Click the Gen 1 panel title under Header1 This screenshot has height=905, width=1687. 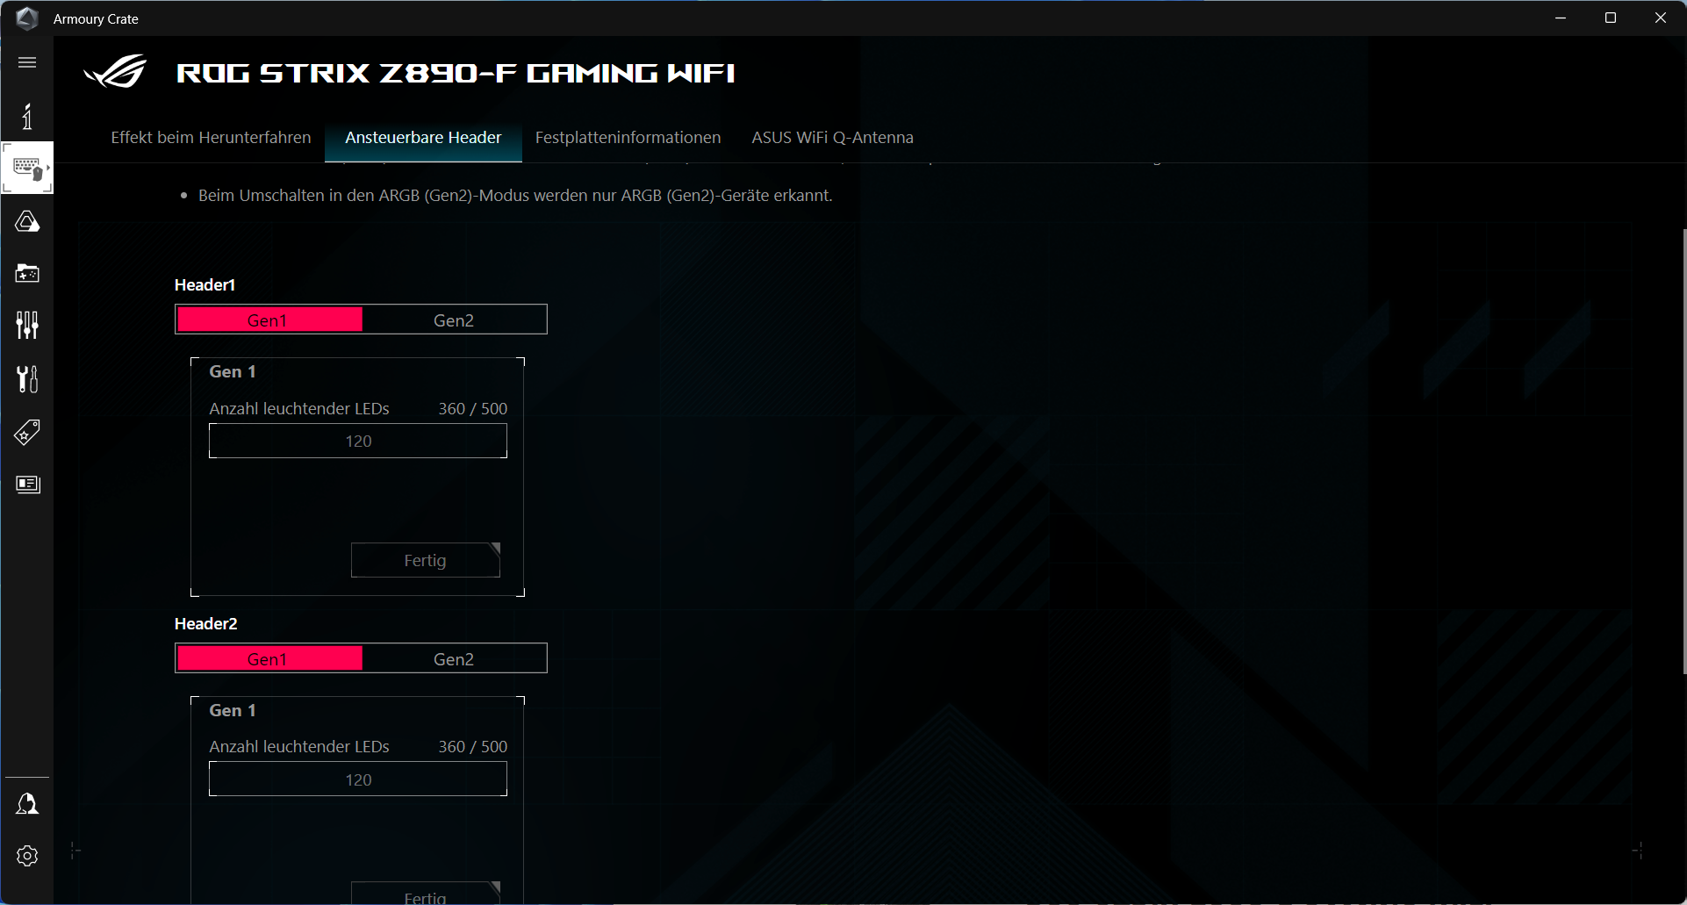click(233, 371)
